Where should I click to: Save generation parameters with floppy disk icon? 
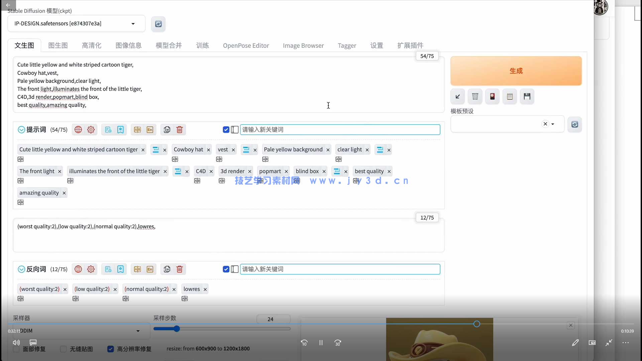[527, 97]
